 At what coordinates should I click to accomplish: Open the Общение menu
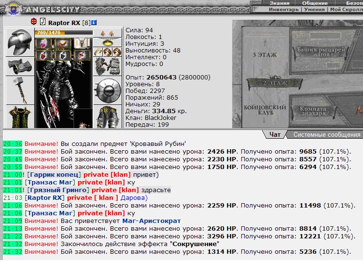click(315, 3)
